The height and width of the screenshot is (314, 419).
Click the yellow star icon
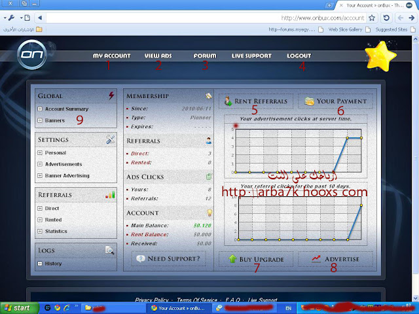click(380, 56)
